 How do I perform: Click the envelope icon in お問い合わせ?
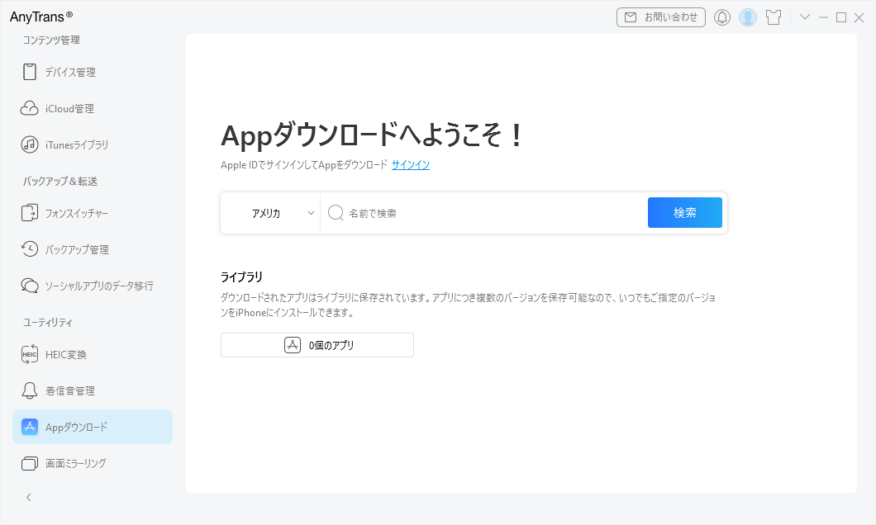click(631, 17)
